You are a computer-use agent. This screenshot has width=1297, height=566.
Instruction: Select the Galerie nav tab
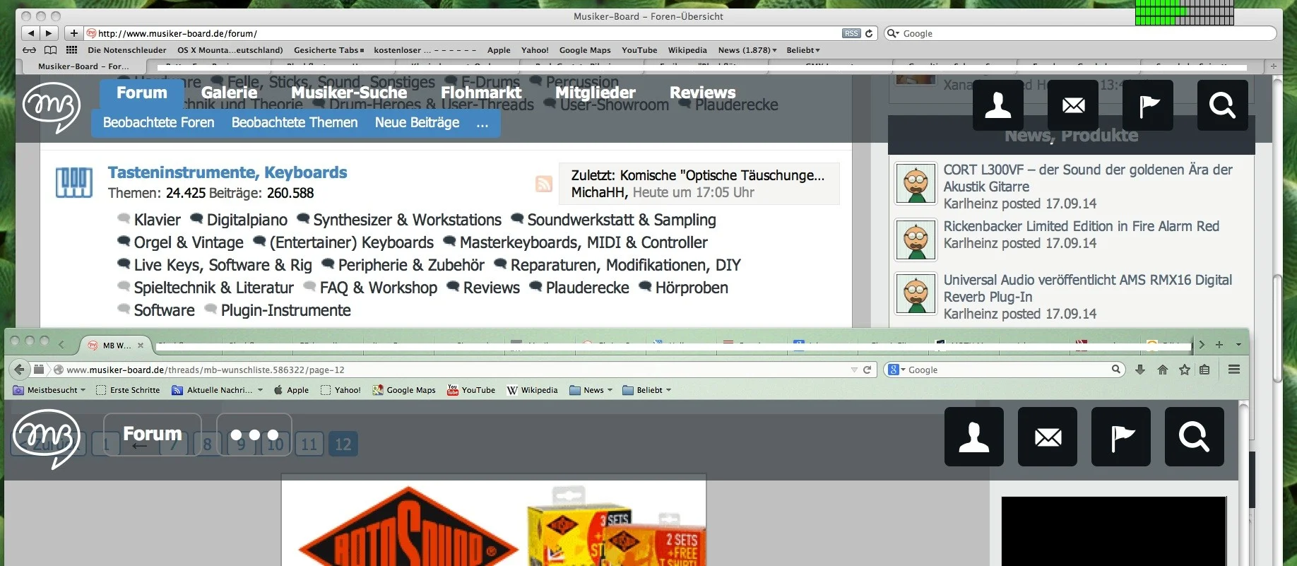229,93
